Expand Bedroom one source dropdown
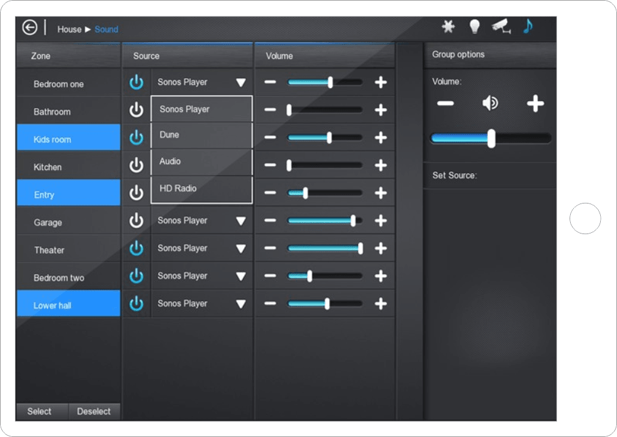 click(x=240, y=82)
